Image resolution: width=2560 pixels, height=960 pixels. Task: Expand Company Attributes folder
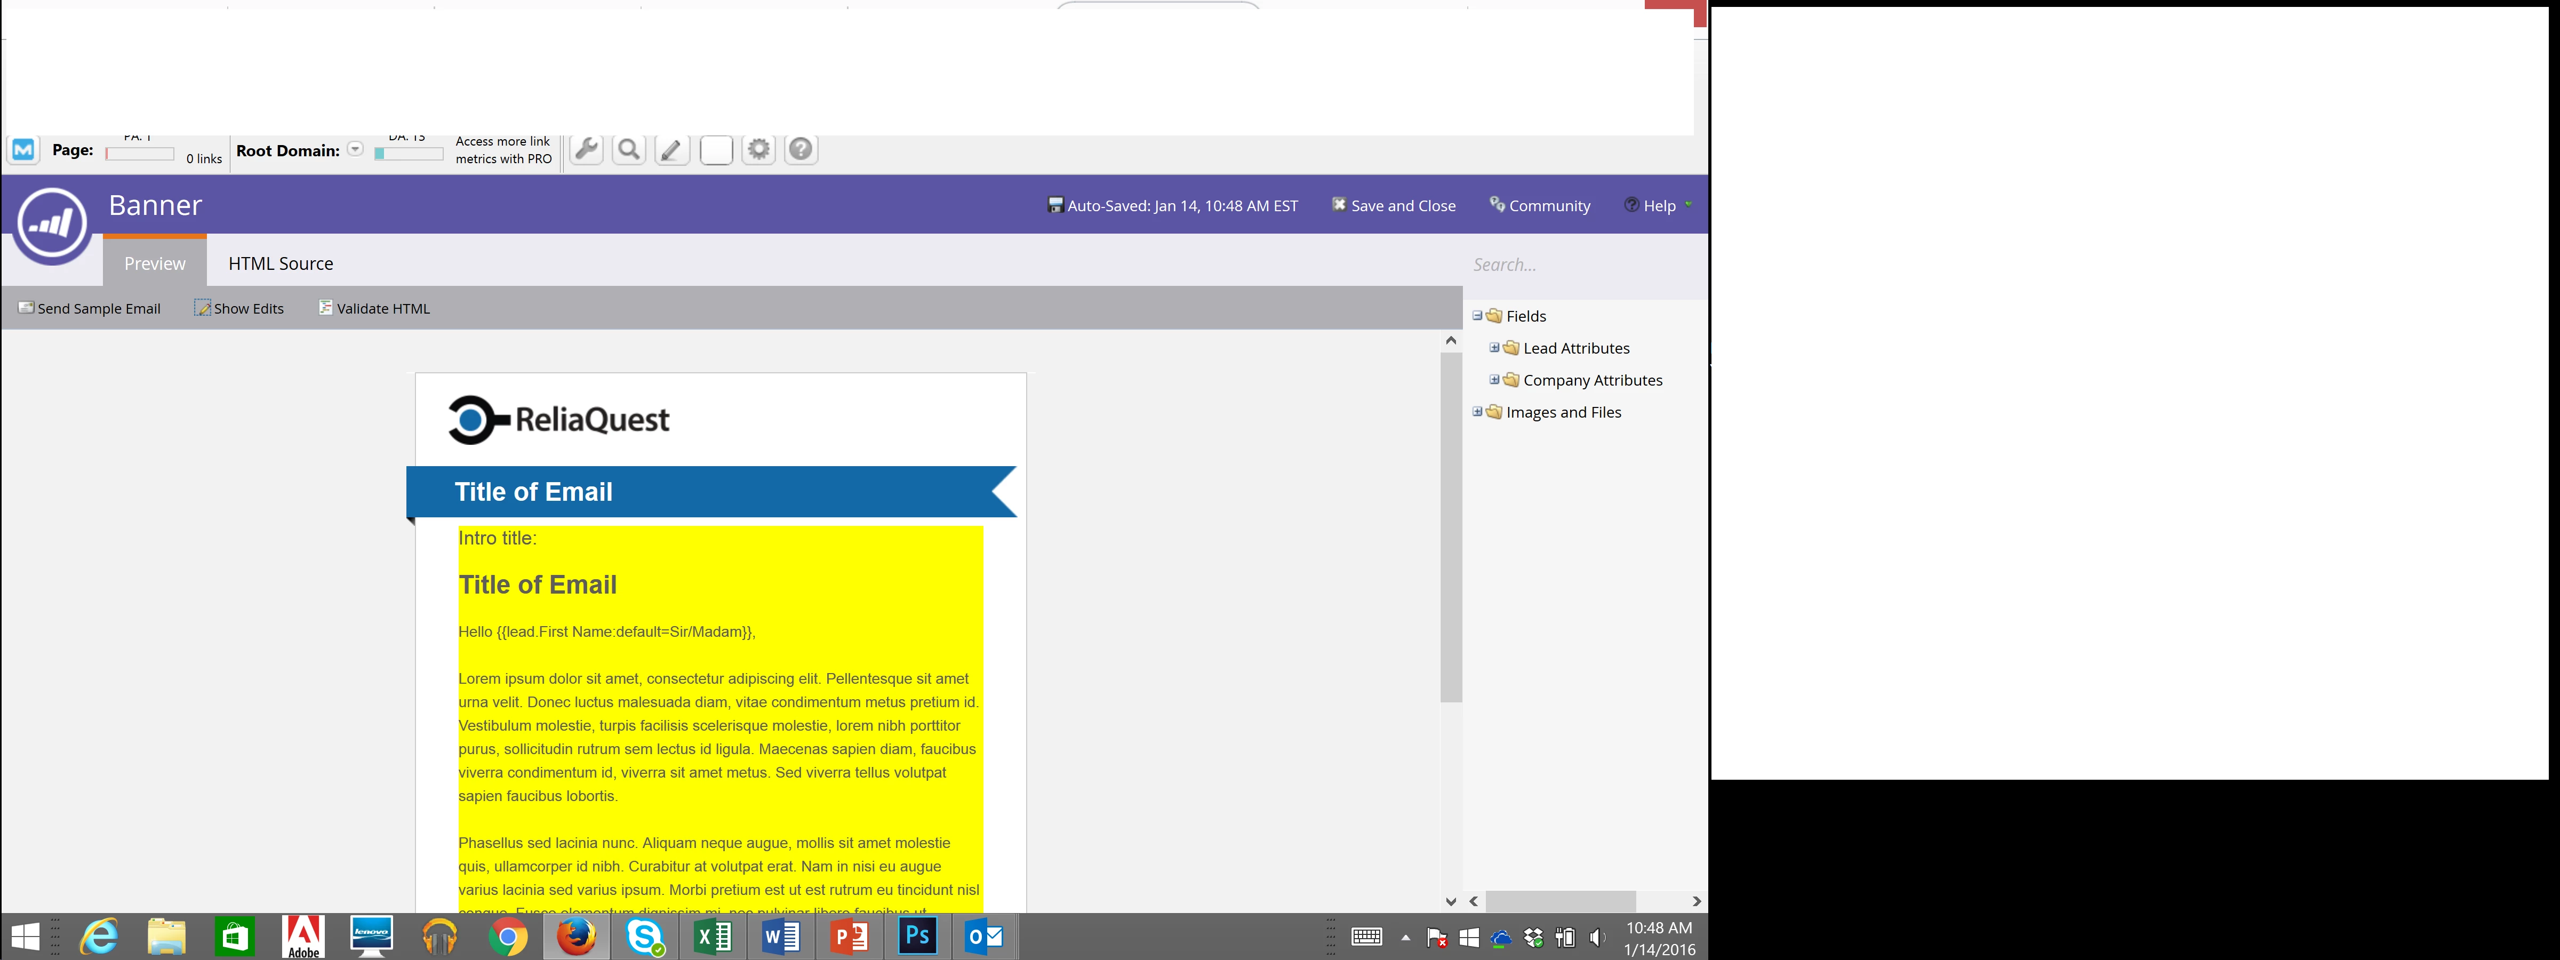pyautogui.click(x=1494, y=380)
